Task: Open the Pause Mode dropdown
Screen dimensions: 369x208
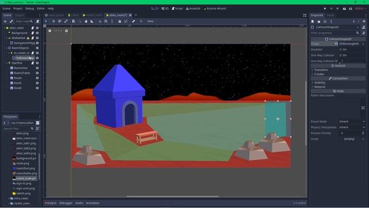Action: pos(352,121)
